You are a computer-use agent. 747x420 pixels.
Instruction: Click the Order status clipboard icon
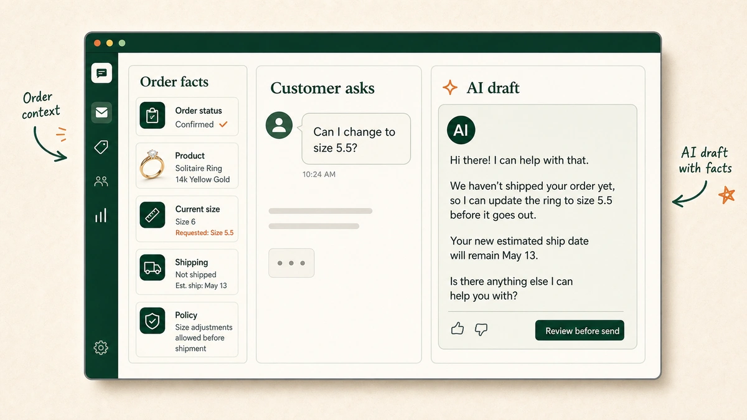click(153, 116)
